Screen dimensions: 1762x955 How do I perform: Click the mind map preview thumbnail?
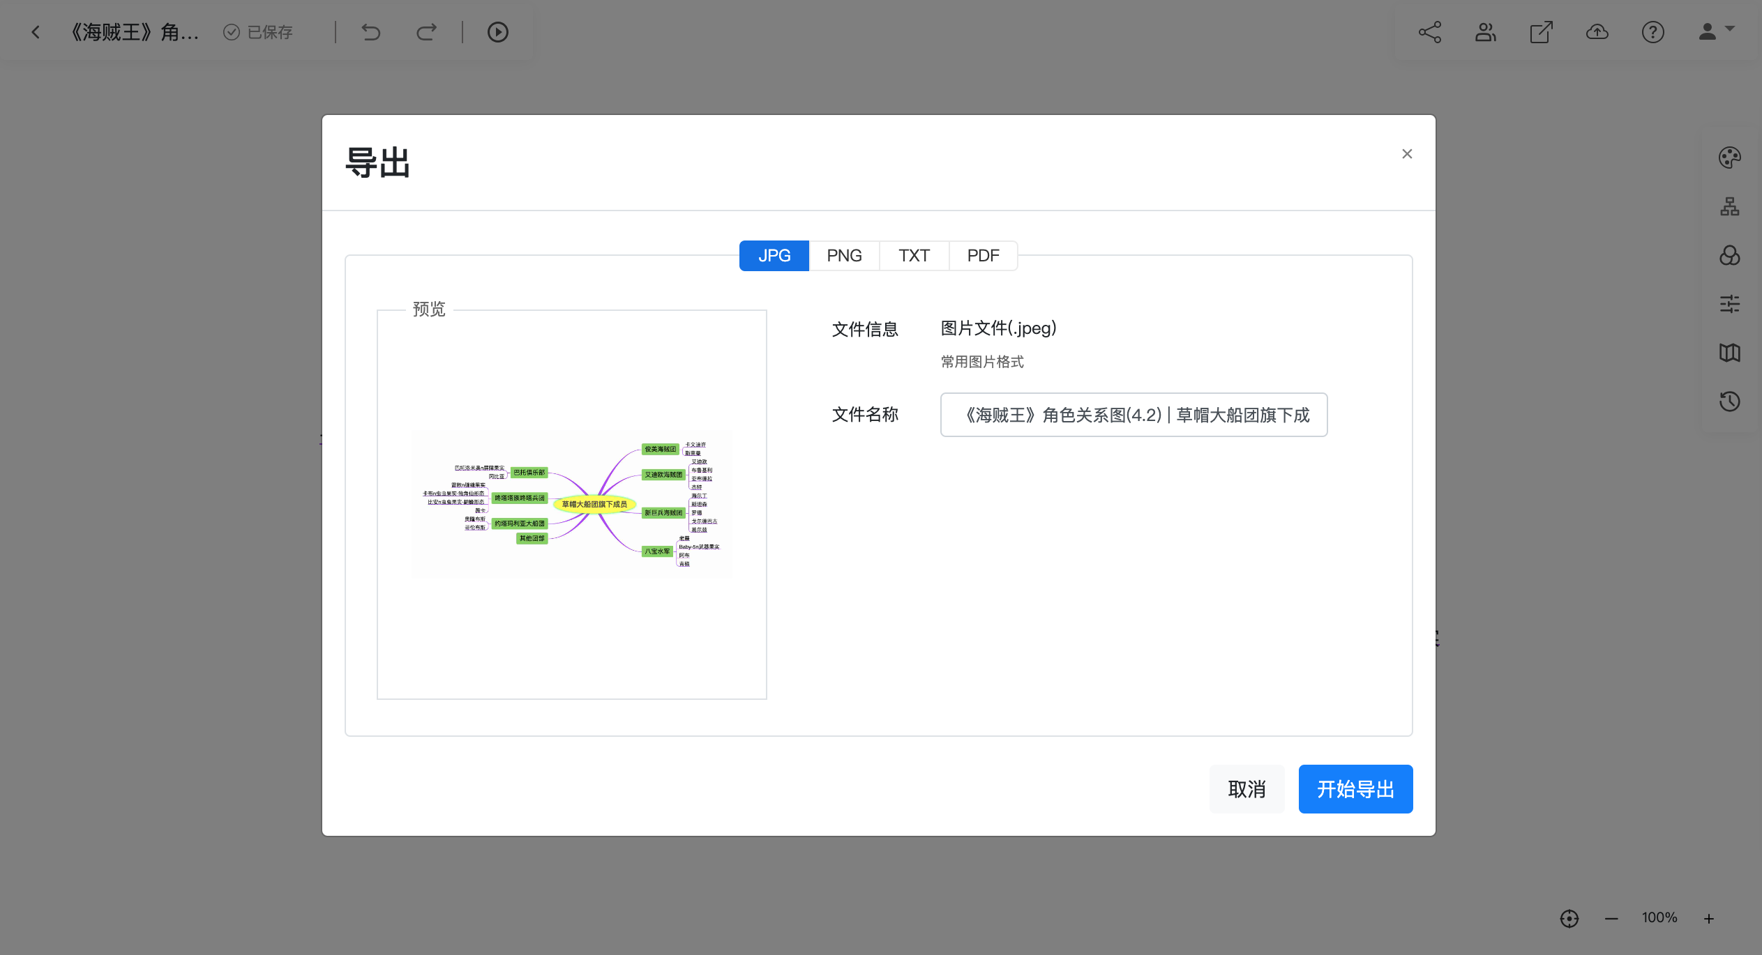pyautogui.click(x=571, y=503)
